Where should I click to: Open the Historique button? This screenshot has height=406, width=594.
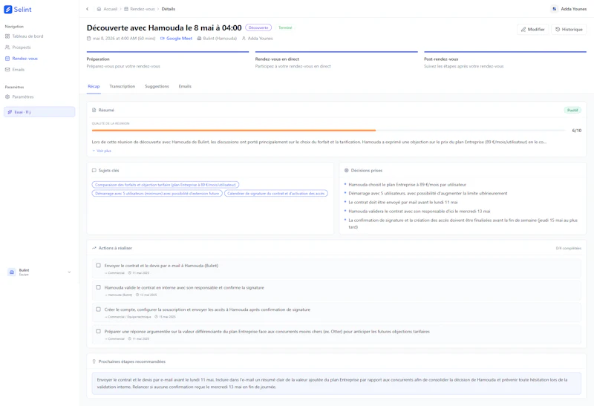tap(569, 29)
